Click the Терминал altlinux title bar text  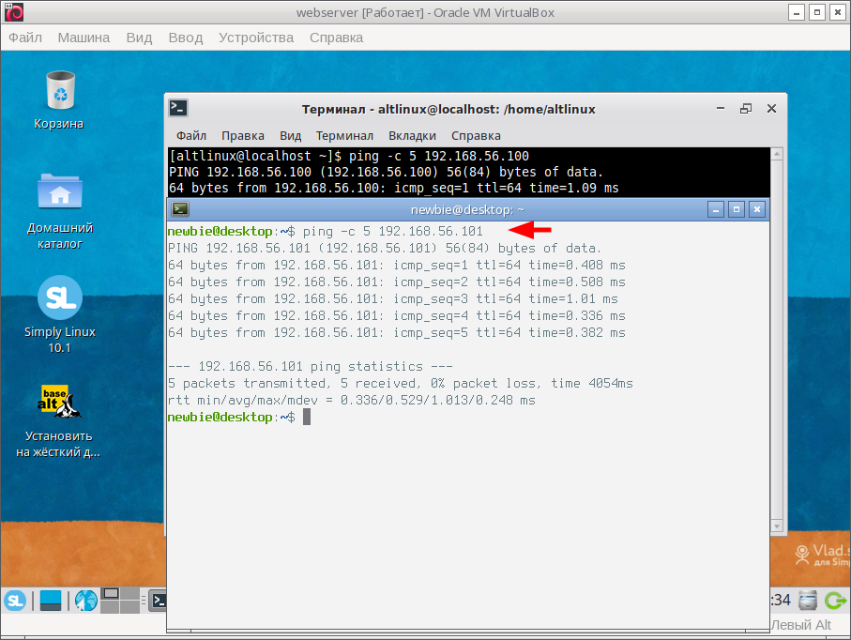448,109
